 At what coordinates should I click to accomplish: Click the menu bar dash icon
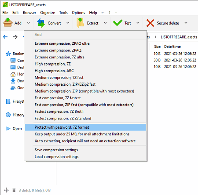(116, 13)
